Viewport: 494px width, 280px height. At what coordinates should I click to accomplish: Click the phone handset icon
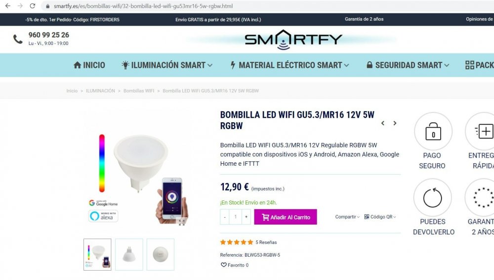(18, 39)
